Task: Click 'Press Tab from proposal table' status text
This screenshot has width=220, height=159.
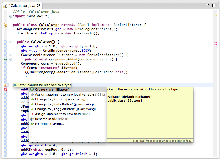Action: coord(162,141)
